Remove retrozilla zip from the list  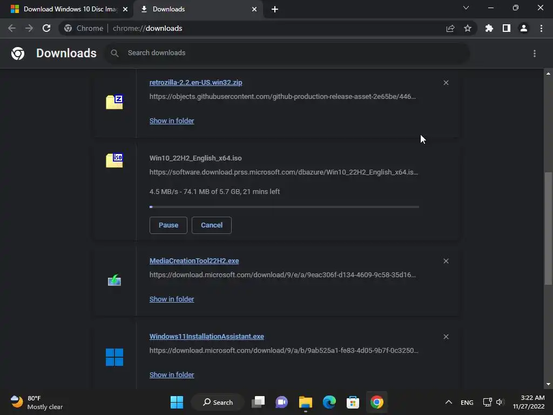446,83
